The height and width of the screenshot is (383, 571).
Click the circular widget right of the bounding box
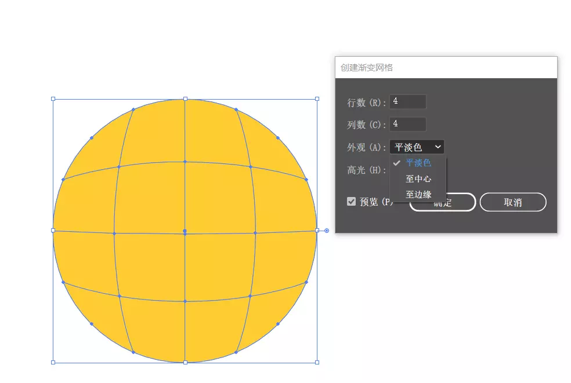327,231
